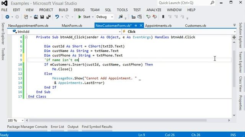Open the EDIT menu
Screen dimensions: 245x137
point(16,10)
